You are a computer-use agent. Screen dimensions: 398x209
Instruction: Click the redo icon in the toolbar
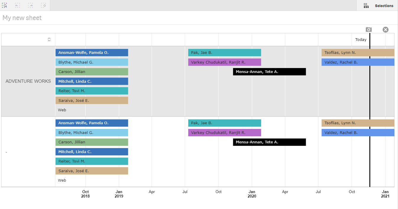click(x=30, y=5)
